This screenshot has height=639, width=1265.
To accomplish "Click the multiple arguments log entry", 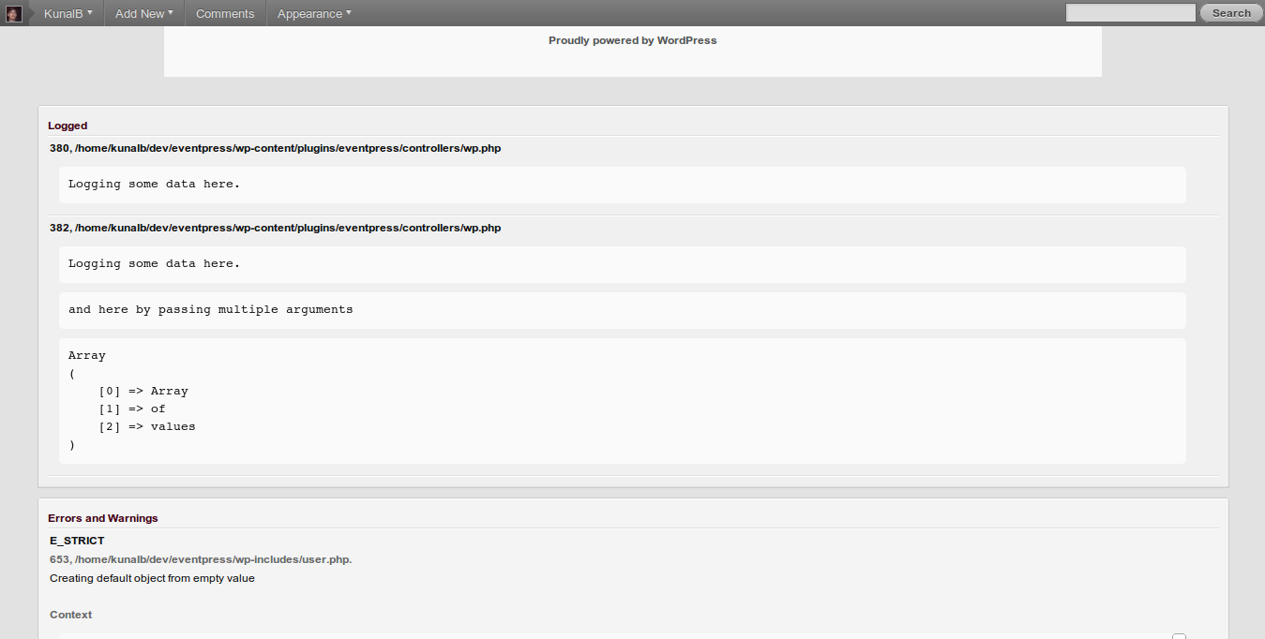I will pos(623,310).
